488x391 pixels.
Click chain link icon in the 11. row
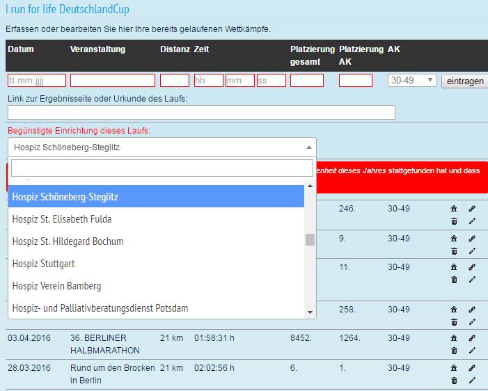[x=472, y=266]
